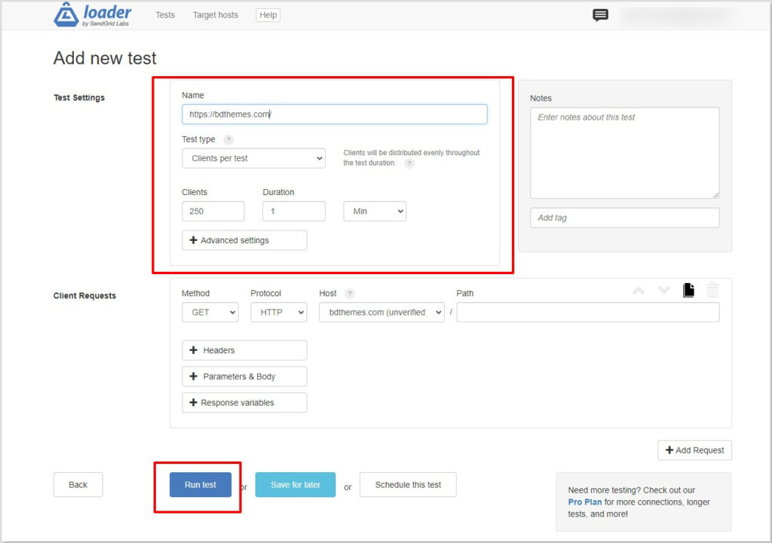Image resolution: width=772 pixels, height=543 pixels.
Task: Open the Help menu item
Action: pyautogui.click(x=268, y=15)
